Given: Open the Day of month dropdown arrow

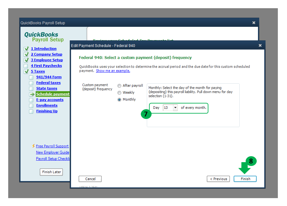Looking at the screenshot, I should [x=175, y=108].
